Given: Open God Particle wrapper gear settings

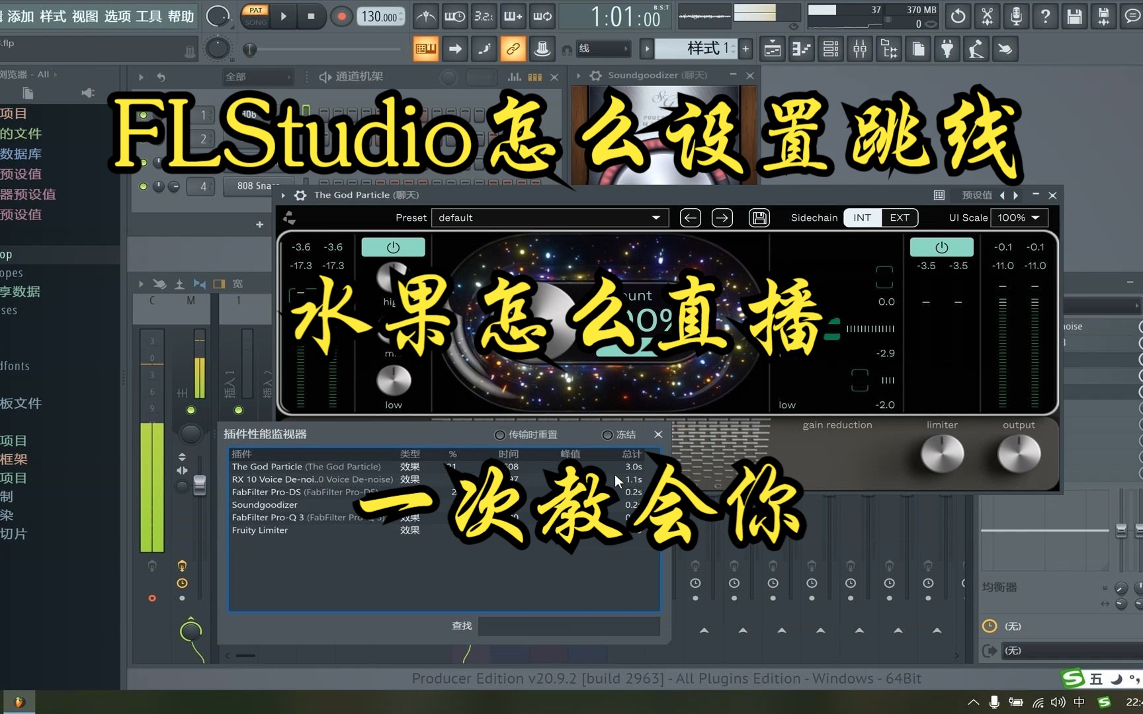Looking at the screenshot, I should tap(300, 195).
